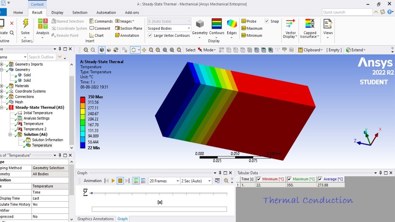Toggle the Snap checkbox
Viewport: 395px width, 222px height.
(x=267, y=21)
